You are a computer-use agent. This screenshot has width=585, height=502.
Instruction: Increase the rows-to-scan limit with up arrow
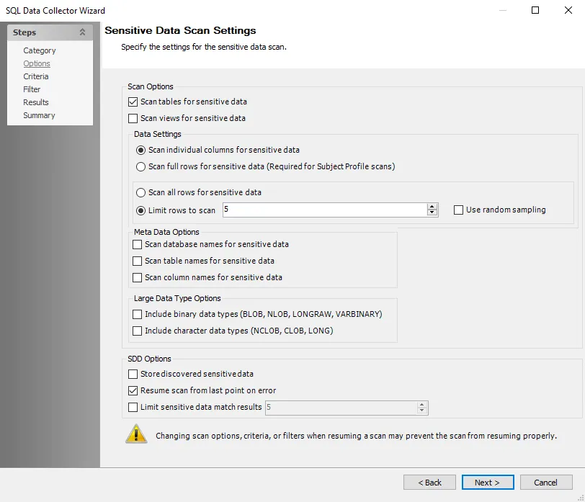(432, 207)
